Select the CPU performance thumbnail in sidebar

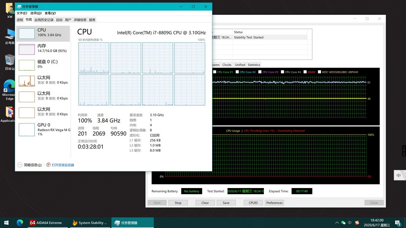27,34
